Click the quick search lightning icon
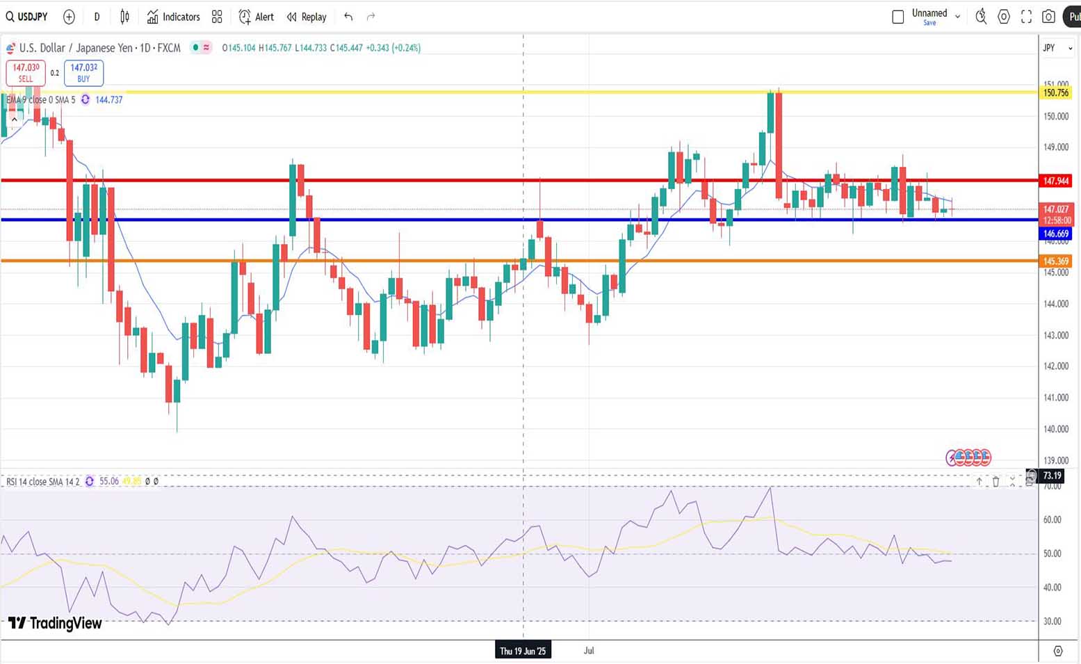The width and height of the screenshot is (1081, 664). (x=981, y=17)
